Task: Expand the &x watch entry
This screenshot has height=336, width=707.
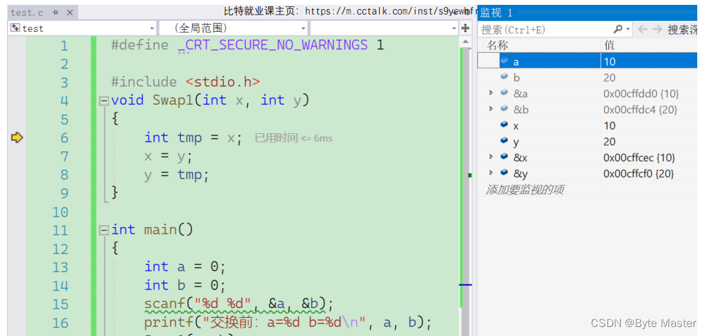Action: click(x=491, y=157)
